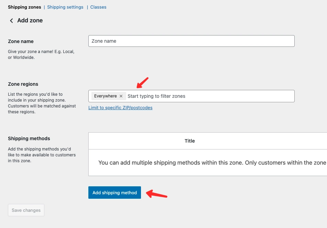
Task: Reveal ZIP/postcode restriction options
Action: 120,107
